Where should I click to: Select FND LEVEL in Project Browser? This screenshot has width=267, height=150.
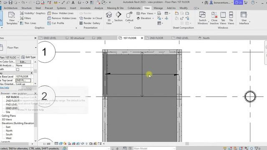[x=12, y=105]
